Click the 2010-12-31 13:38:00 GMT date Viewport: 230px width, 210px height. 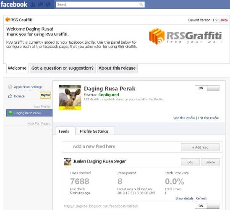pos(136,193)
